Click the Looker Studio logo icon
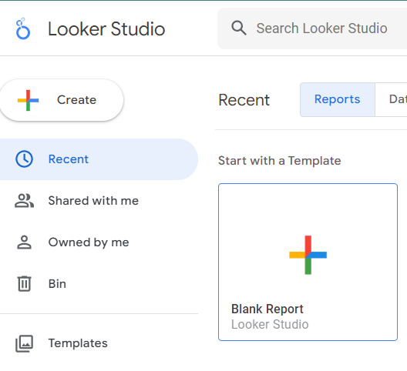Image resolution: width=407 pixels, height=371 pixels. (23, 28)
